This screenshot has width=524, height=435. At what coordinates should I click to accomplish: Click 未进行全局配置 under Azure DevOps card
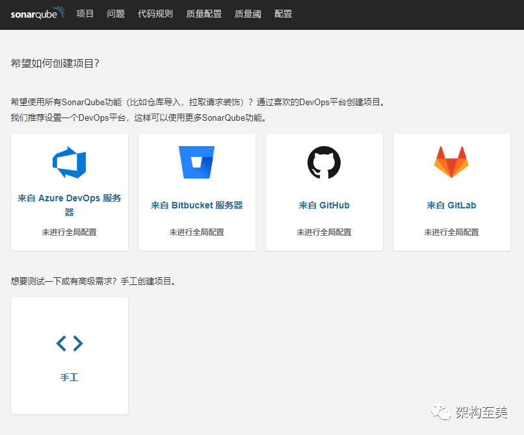69,232
